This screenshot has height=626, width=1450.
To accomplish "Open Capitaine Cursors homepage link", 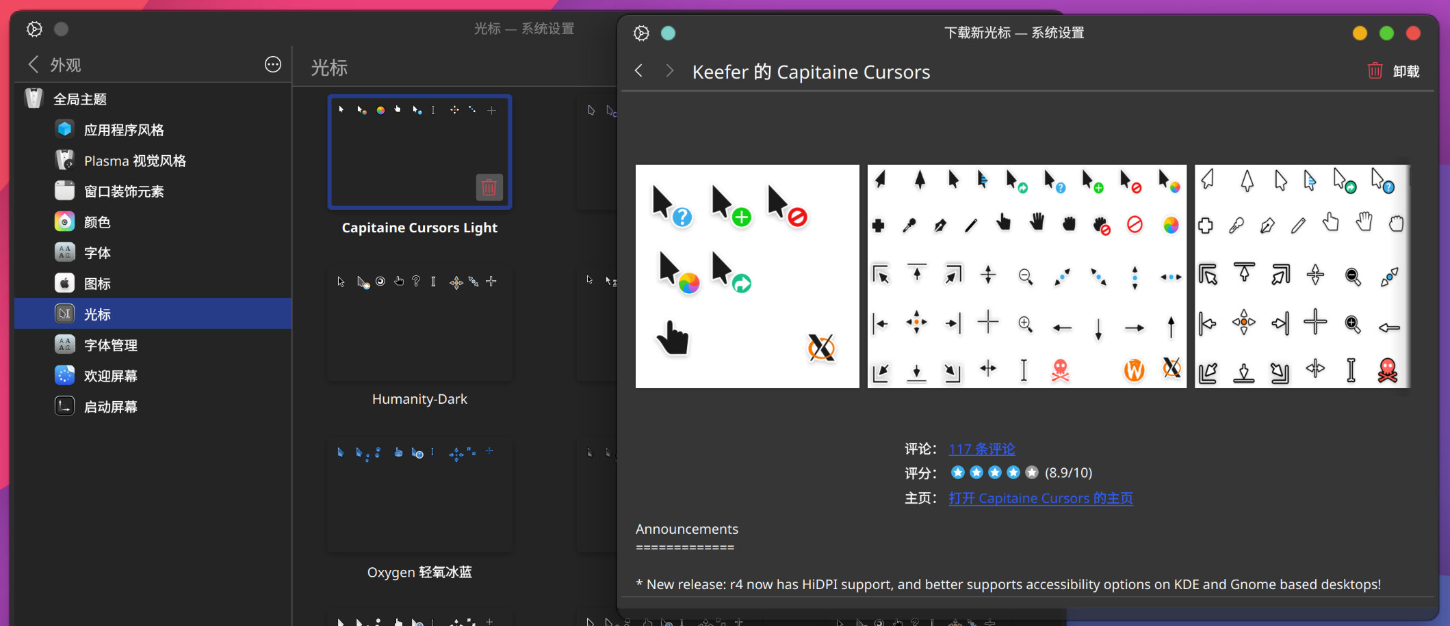I will (x=1041, y=498).
